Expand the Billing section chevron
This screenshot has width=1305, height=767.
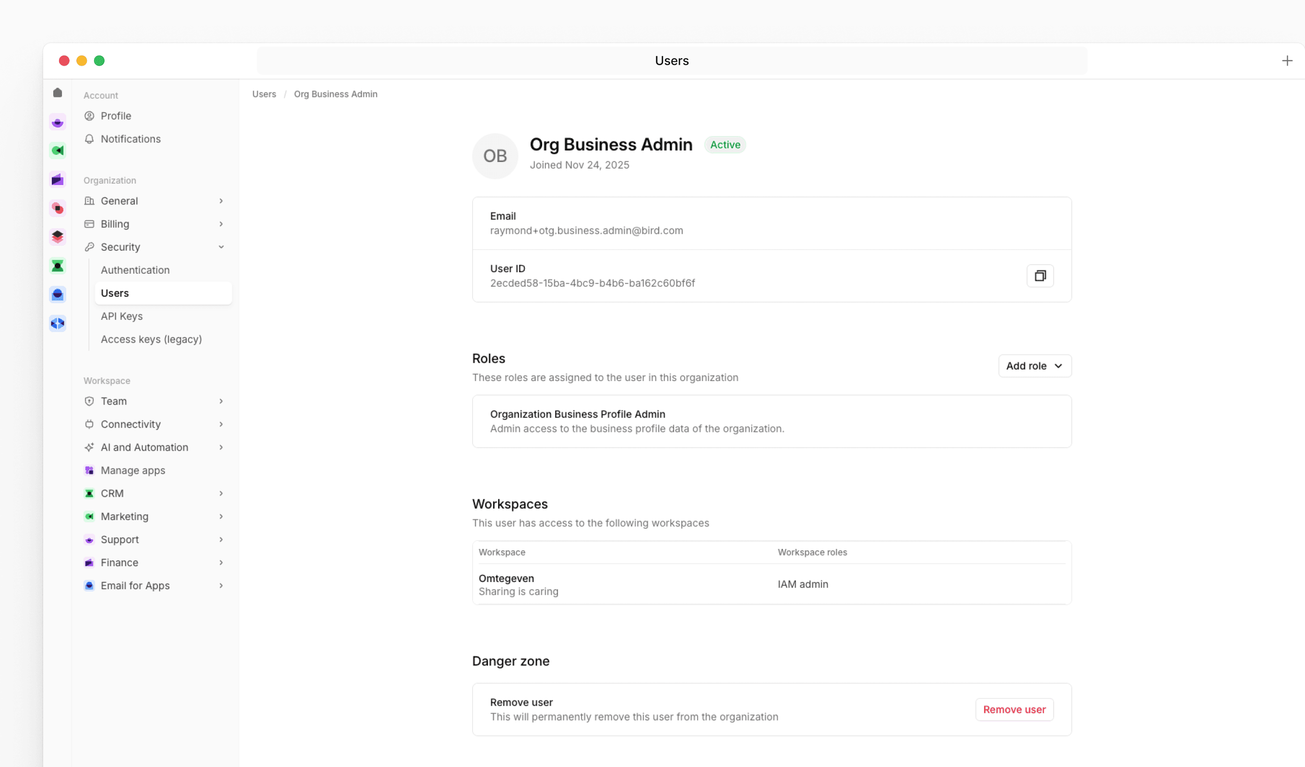coord(221,224)
